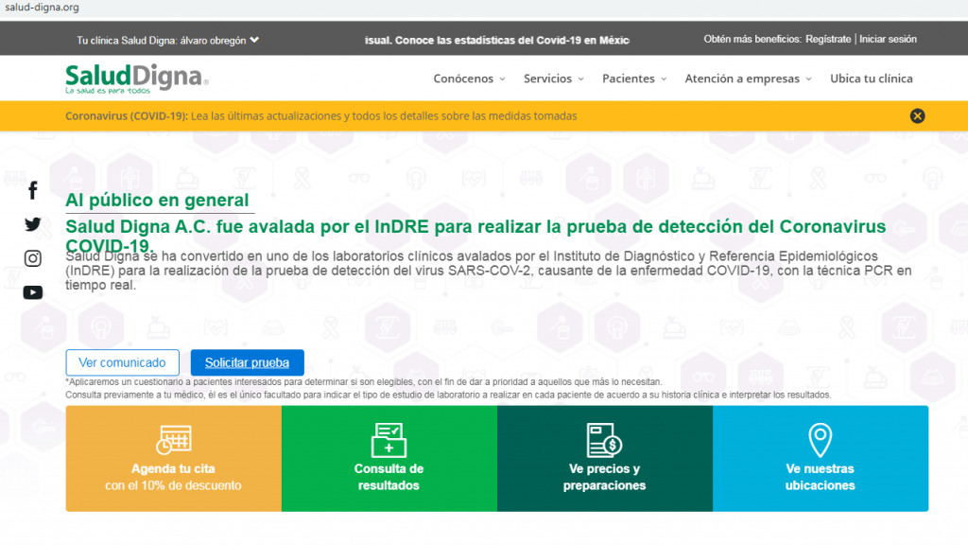Click the Covid-19 statistics ticker text
This screenshot has height=545, width=968.
click(x=497, y=40)
